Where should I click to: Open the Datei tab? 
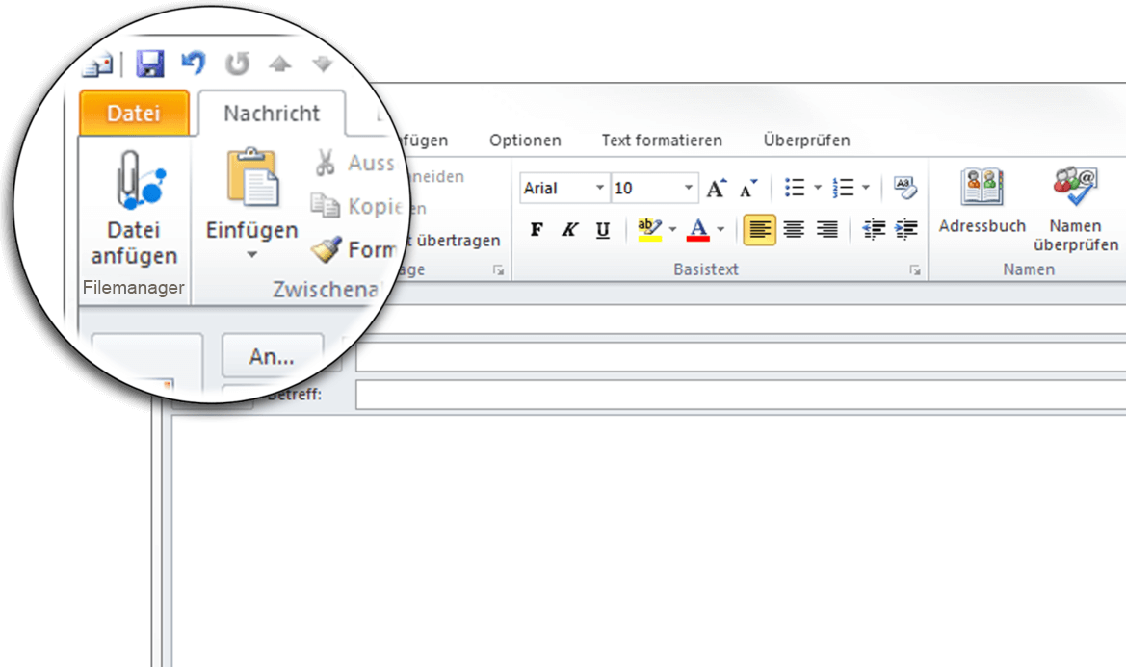pos(134,114)
